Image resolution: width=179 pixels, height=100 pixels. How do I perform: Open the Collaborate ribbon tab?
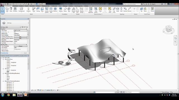[54, 6]
